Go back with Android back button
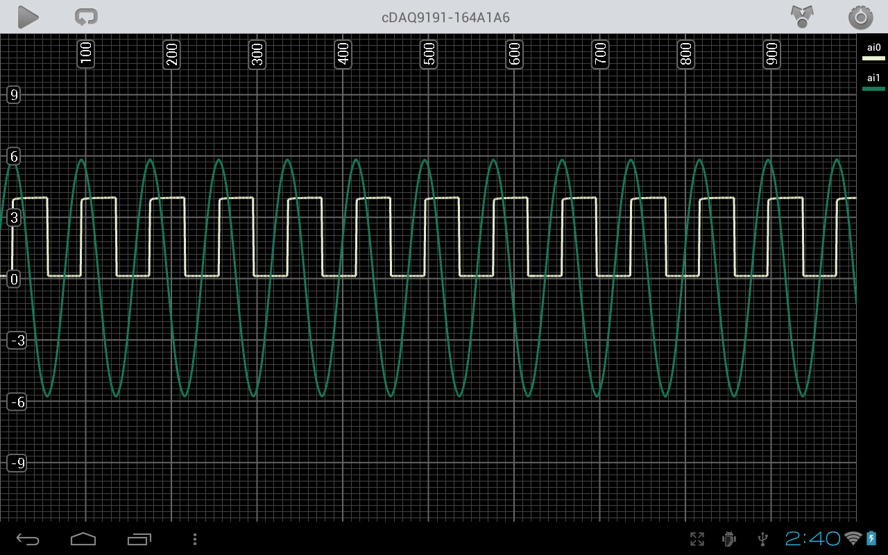 [28, 539]
